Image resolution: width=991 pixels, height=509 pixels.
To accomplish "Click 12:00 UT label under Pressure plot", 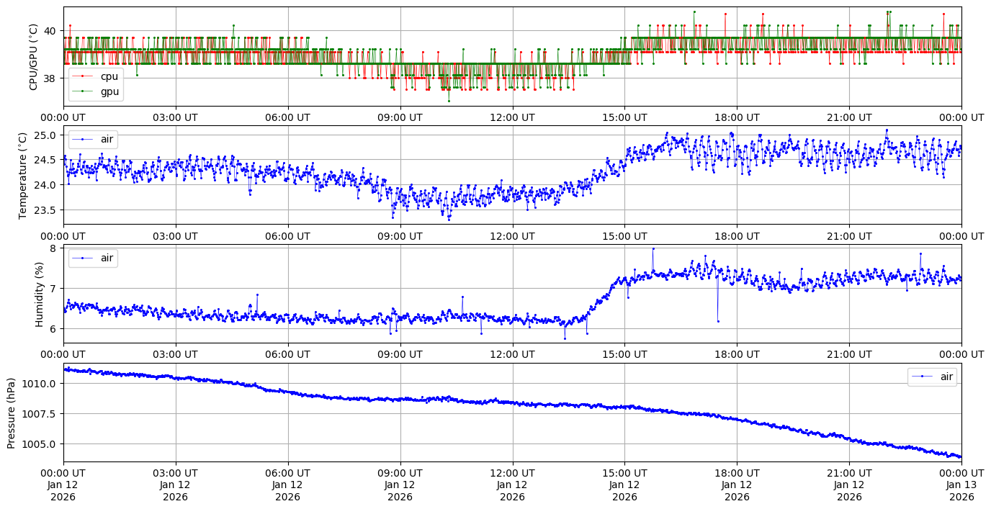I will (512, 472).
